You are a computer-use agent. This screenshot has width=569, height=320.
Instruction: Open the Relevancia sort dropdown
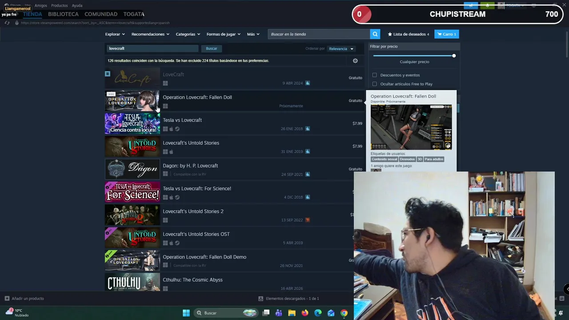341,49
